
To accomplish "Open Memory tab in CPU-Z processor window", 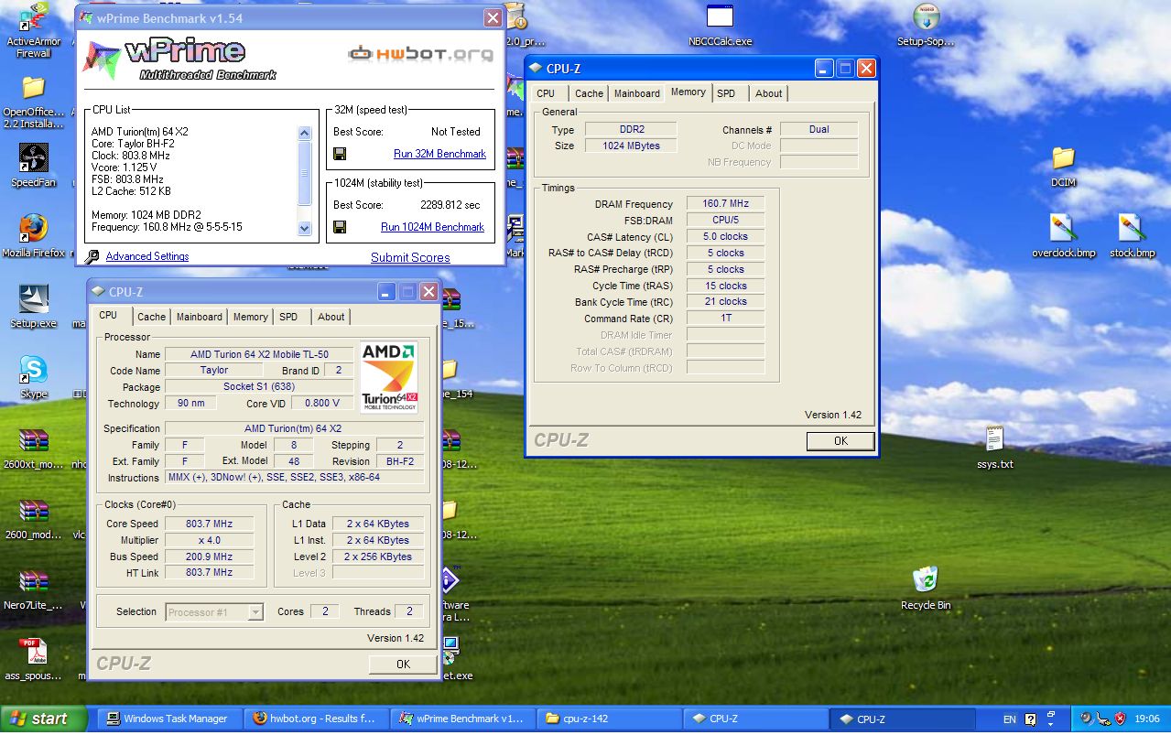I will tap(250, 317).
